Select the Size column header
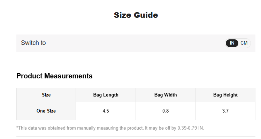This screenshot has width=261, height=139. click(46, 95)
